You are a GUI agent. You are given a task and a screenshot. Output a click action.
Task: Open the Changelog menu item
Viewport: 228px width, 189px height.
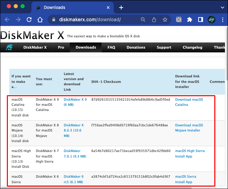click(x=192, y=47)
